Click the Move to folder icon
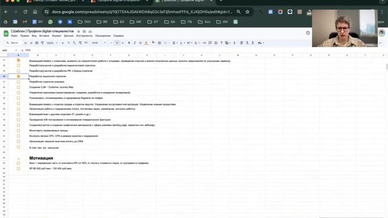This screenshot has height=218, width=388. pos(84,31)
